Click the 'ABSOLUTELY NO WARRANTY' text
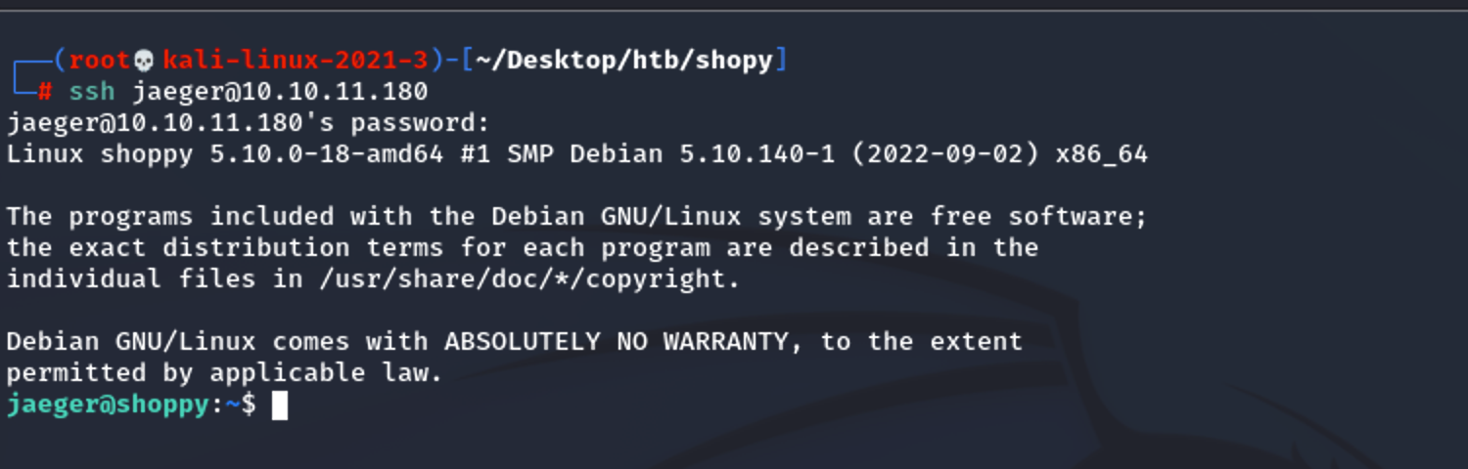This screenshot has height=469, width=1468. click(617, 342)
